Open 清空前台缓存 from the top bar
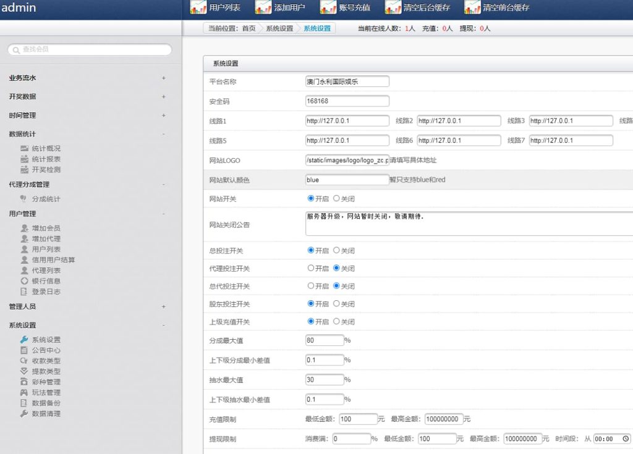This screenshot has height=454, width=633. [x=472, y=7]
